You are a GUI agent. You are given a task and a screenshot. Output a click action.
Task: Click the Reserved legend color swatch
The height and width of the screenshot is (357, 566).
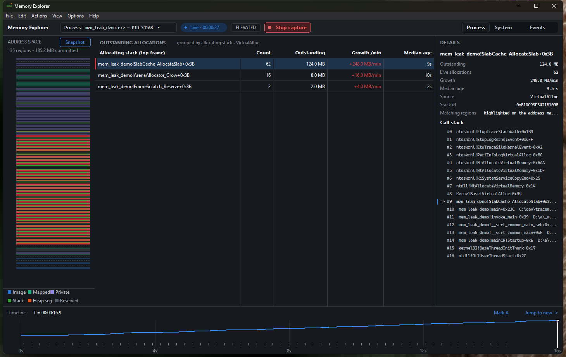[x=57, y=301]
